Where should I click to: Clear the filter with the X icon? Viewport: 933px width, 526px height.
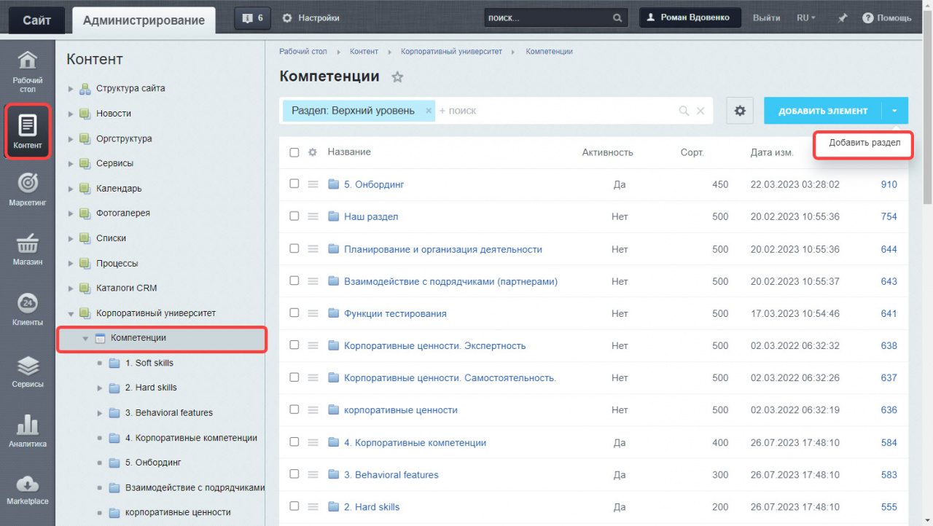(x=700, y=111)
